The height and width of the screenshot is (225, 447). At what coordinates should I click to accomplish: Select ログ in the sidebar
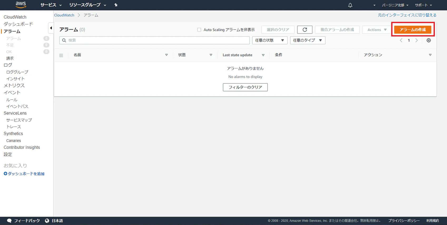tap(8, 65)
